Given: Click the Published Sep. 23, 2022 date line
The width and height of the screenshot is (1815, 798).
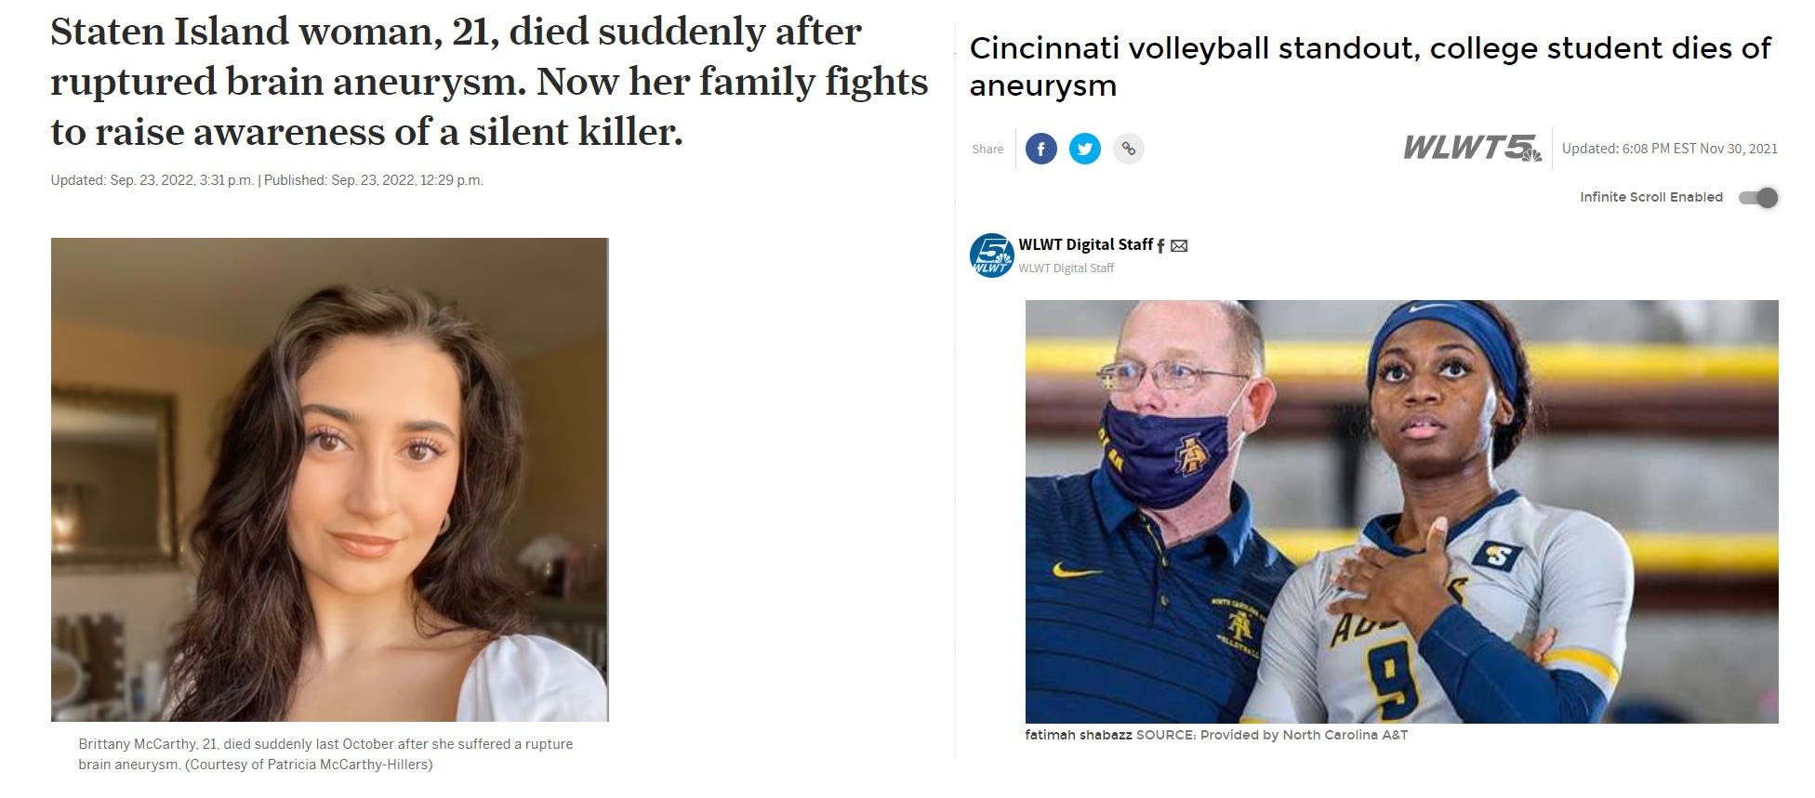Looking at the screenshot, I should click(374, 180).
